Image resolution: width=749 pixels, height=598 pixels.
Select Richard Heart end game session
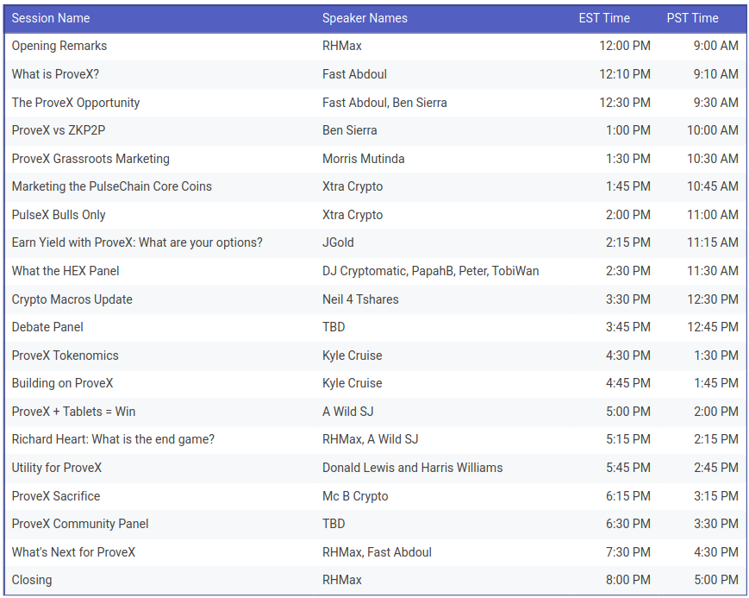tap(113, 439)
